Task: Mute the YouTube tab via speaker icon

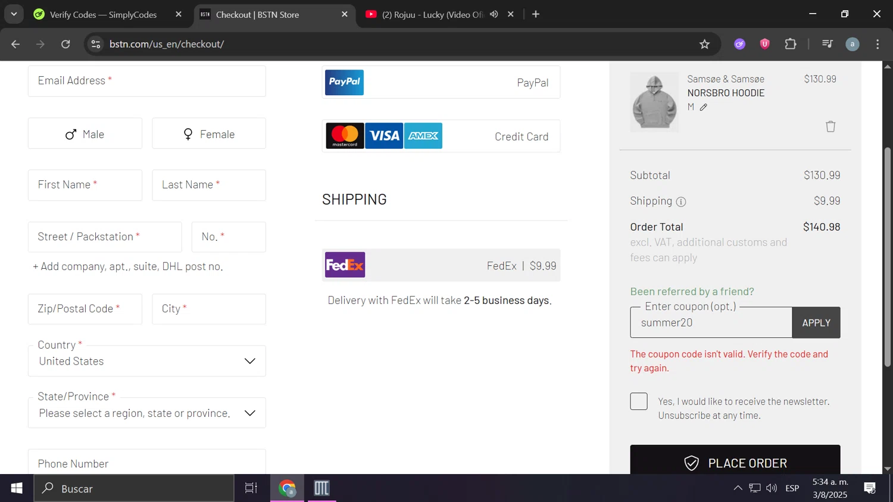Action: pos(494,14)
